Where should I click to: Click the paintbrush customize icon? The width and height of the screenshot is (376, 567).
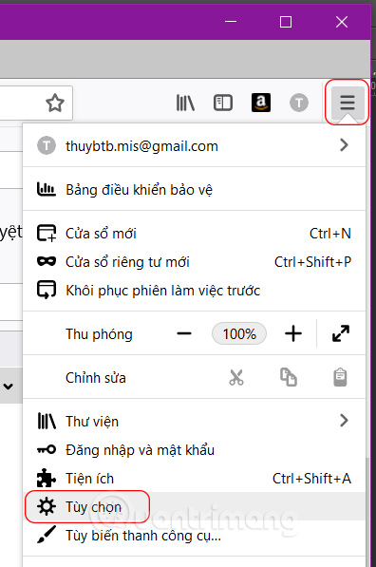(47, 535)
